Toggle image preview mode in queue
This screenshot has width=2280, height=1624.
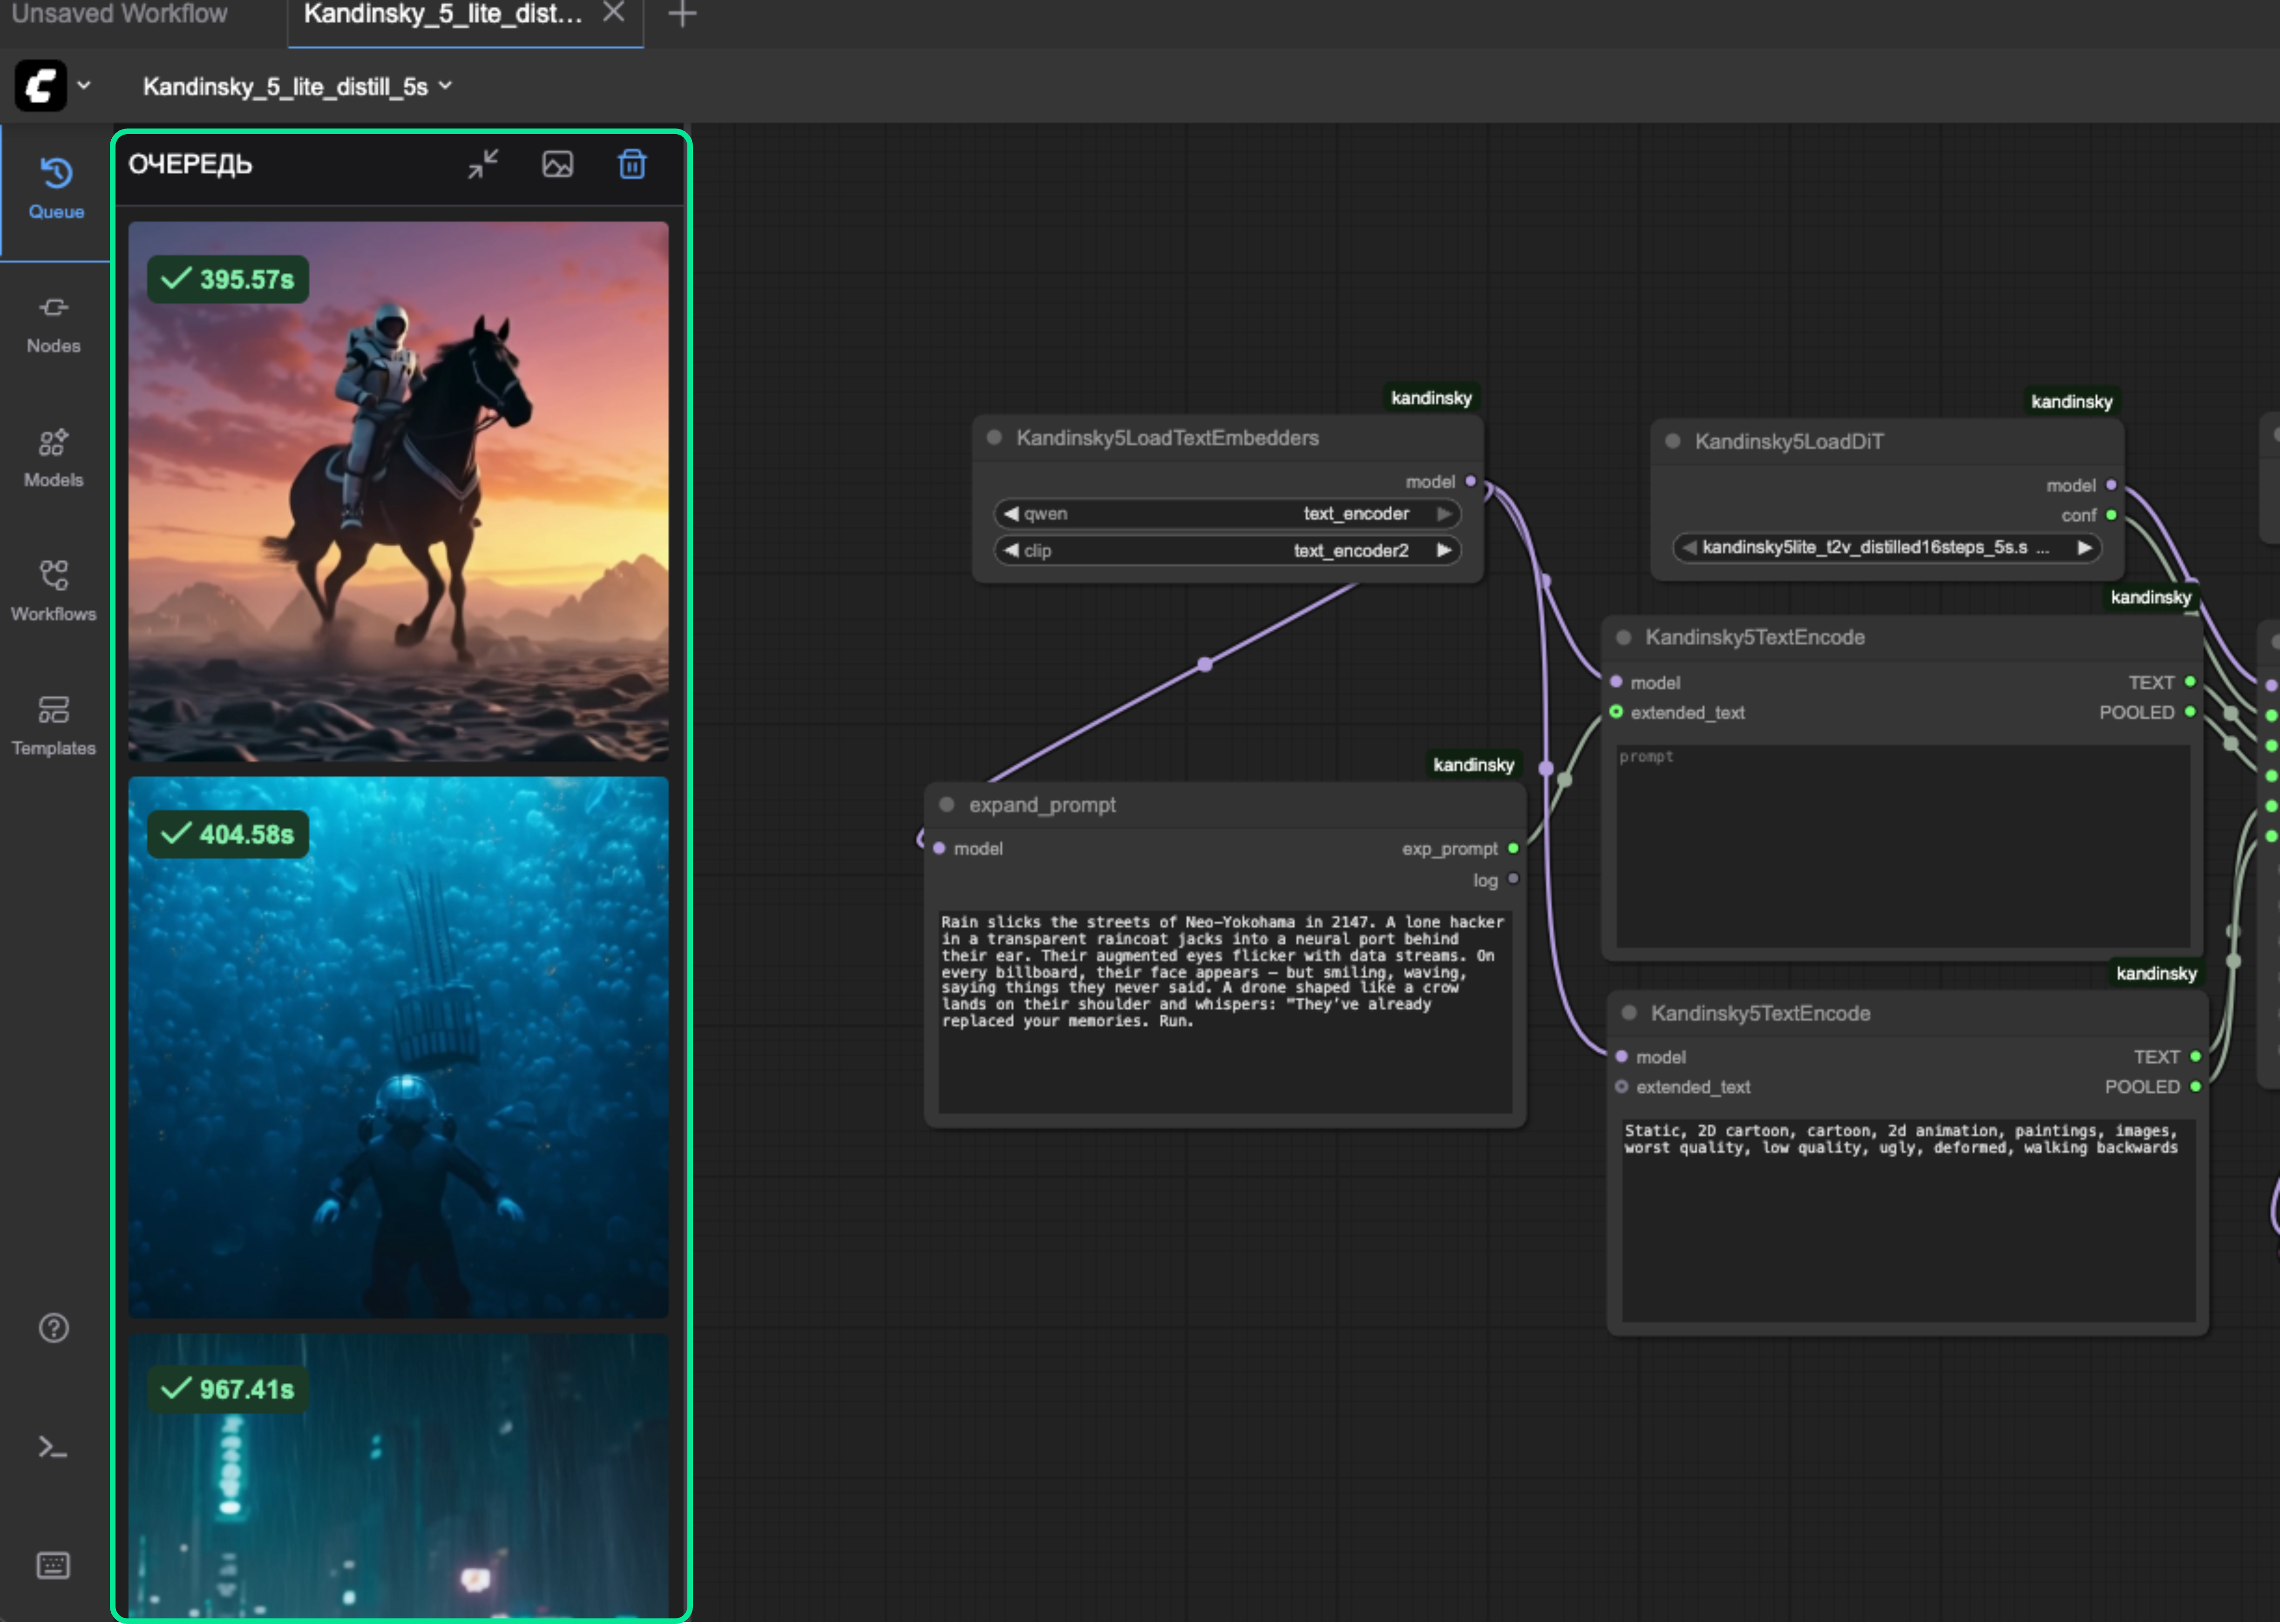(557, 164)
